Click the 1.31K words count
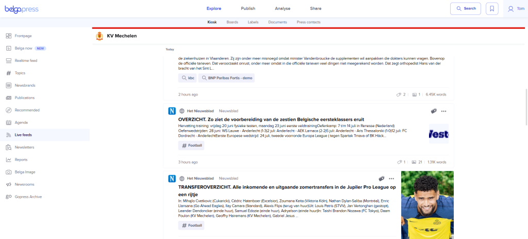 tap(437, 162)
